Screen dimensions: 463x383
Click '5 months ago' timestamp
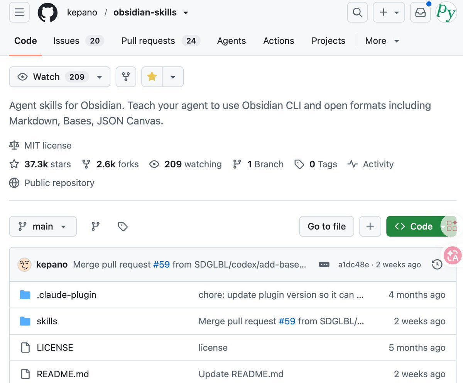pyautogui.click(x=417, y=347)
